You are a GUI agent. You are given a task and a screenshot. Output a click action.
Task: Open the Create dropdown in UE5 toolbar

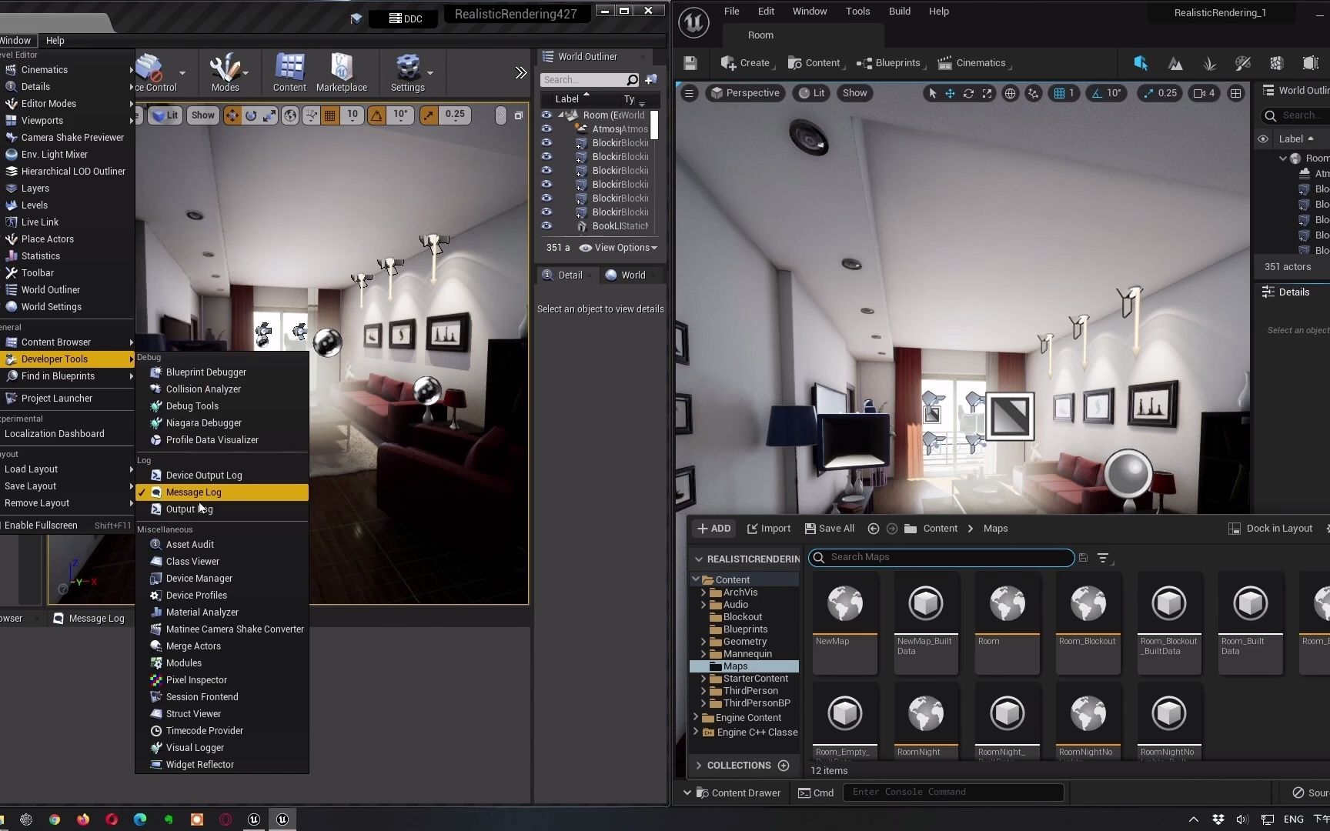[x=747, y=63]
